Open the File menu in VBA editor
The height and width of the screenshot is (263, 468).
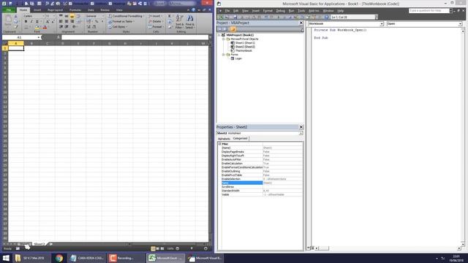coord(227,11)
